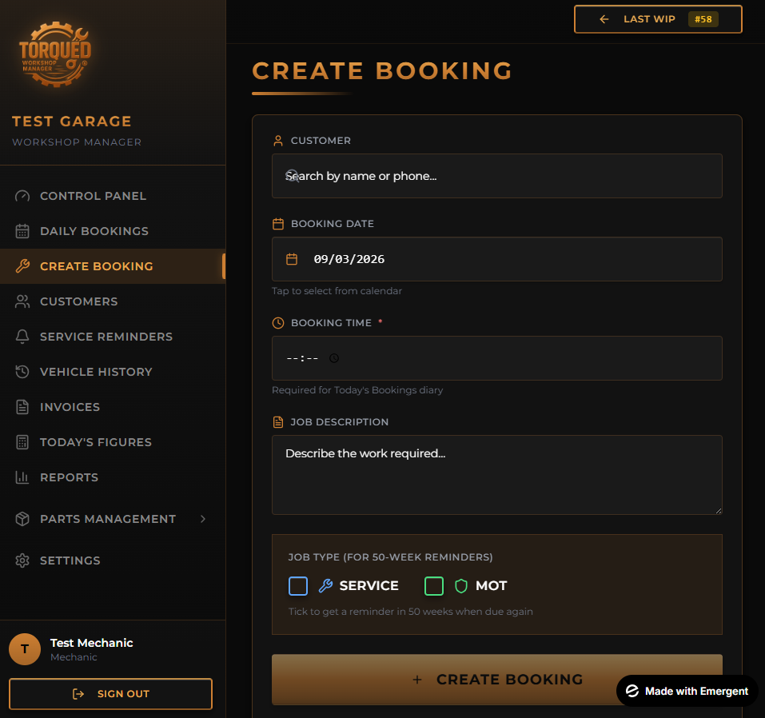Viewport: 765px width, 718px height.
Task: Click the customer search field
Action: pyautogui.click(x=496, y=176)
